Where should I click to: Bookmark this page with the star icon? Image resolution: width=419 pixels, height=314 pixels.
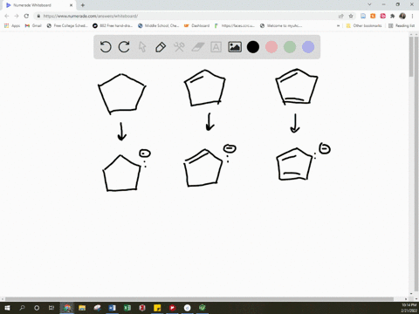click(x=351, y=16)
